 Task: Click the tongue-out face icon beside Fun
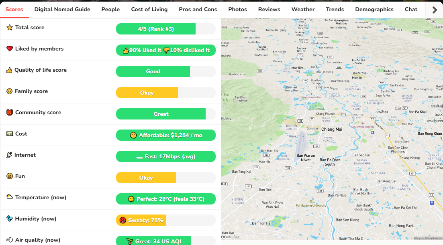(10, 176)
